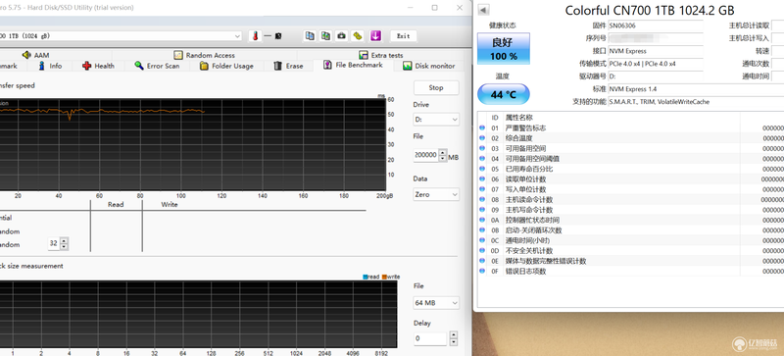Click the interface field NVM Express
The height and width of the screenshot is (356, 784).
[x=655, y=51]
